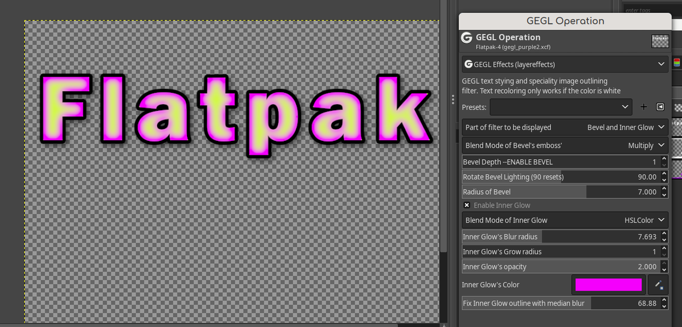Click the 'Flatpak-4 (gegl_purple2.xcf)' subtitle text
Screen dimensions: 682x327
click(x=513, y=47)
